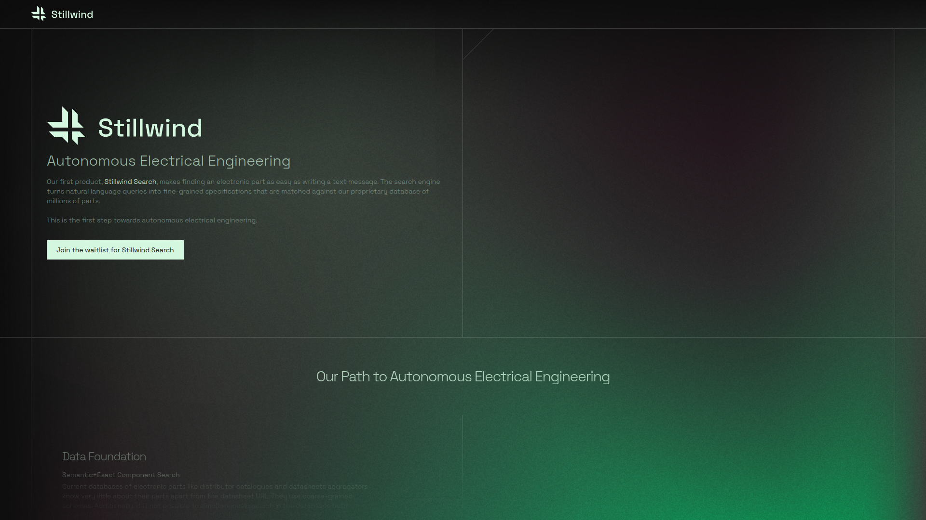
Task: Click the Stillwind wordmark in the top navigation
Action: (x=72, y=14)
